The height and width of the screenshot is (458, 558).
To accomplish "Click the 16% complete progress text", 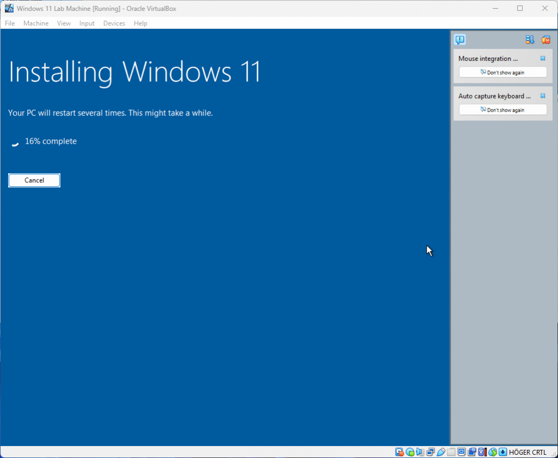I will tap(51, 141).
